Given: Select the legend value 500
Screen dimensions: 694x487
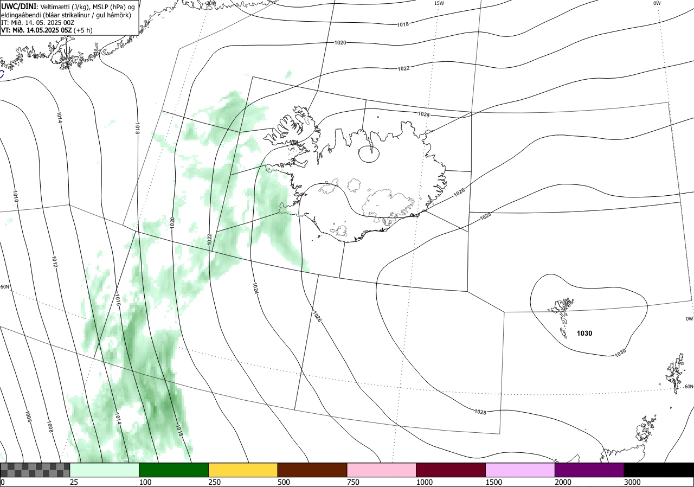Looking at the screenshot, I should pyautogui.click(x=284, y=482).
